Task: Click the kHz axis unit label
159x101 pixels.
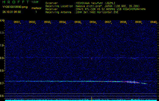Action: 2,20
